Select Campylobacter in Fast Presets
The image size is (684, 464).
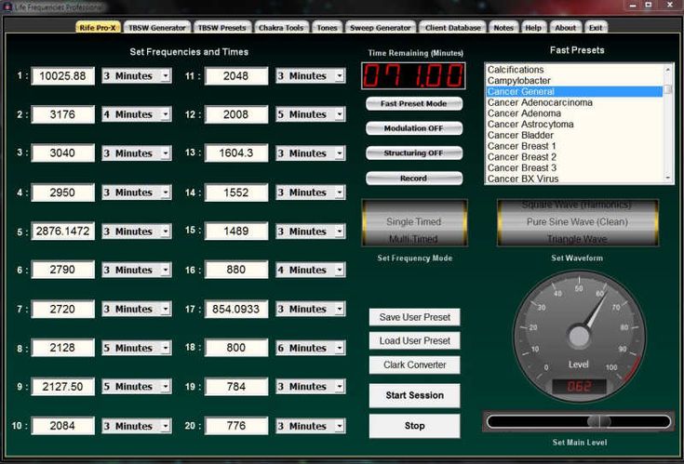574,81
